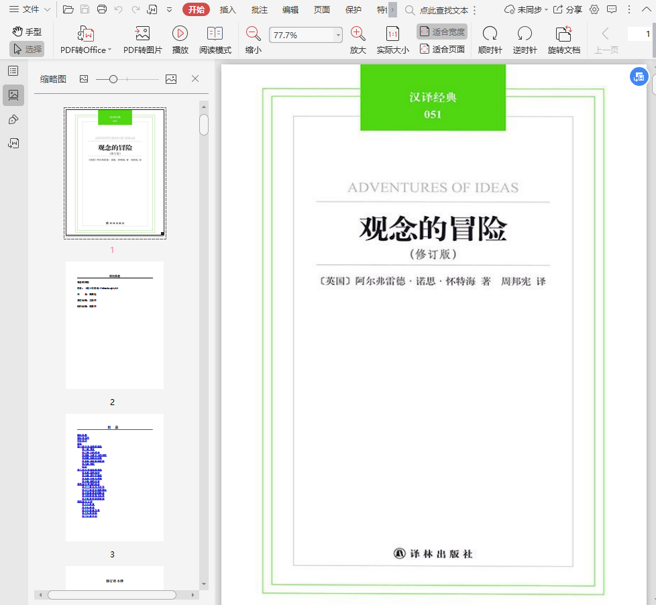The image size is (656, 605).
Task: Open the outline panel sidebar icon
Action: click(13, 70)
